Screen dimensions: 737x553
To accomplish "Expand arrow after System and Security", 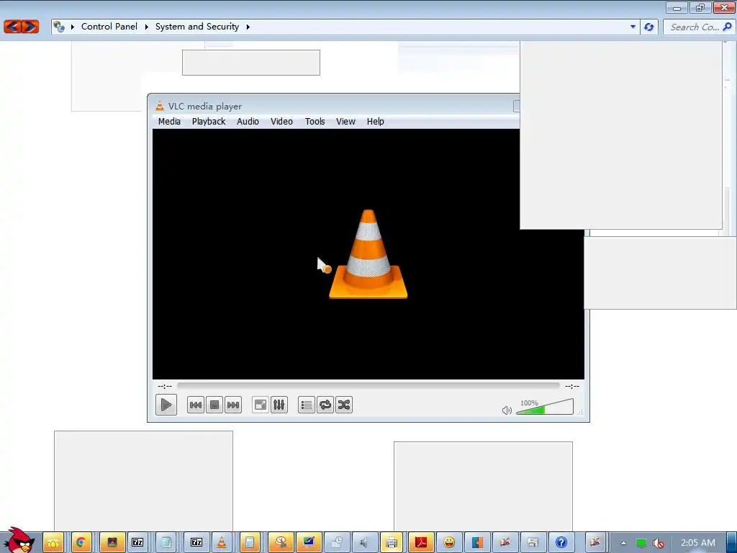I will [x=248, y=27].
